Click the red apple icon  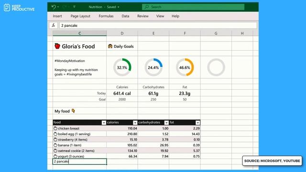point(57,46)
